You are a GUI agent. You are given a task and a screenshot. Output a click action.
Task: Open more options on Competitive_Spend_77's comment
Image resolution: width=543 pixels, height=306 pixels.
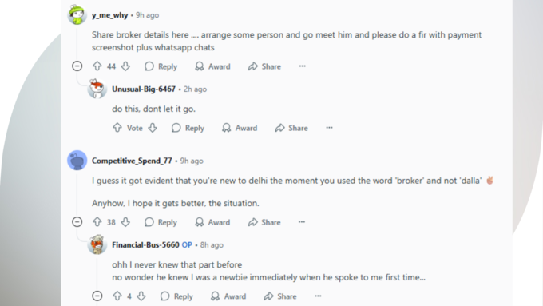pos(302,222)
